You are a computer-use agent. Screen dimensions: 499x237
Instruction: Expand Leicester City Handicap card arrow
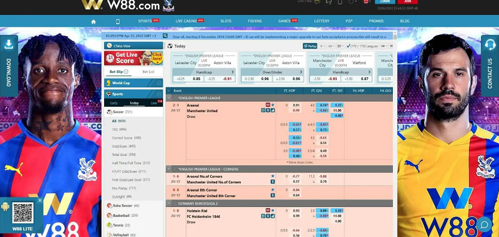[233, 72]
